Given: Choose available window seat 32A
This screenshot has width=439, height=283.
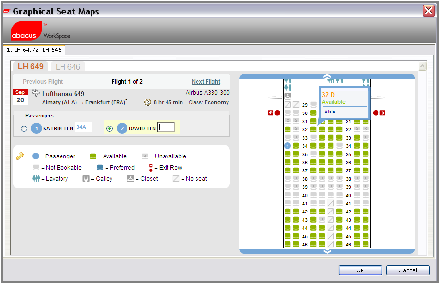Looking at the screenshot, I should 288,129.
